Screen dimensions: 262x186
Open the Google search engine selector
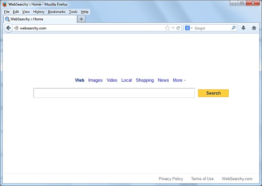(189, 28)
